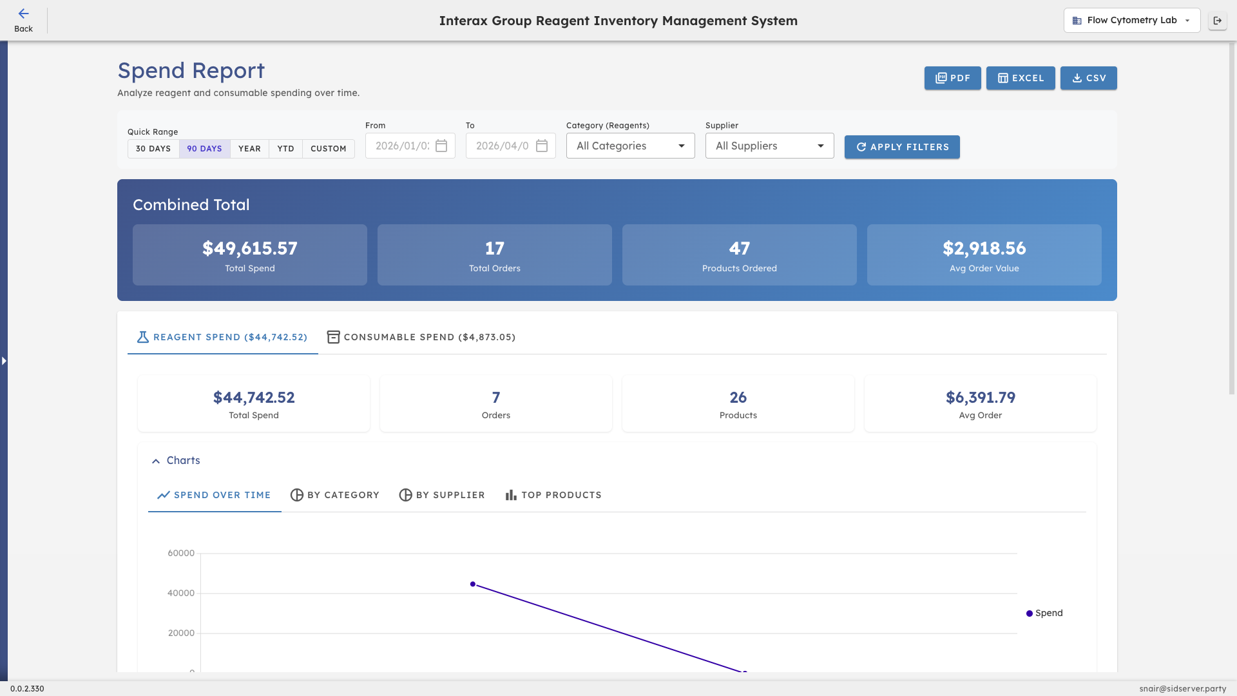Open the All Categories dropdown
Viewport: 1237px width, 696px height.
[x=629, y=146]
